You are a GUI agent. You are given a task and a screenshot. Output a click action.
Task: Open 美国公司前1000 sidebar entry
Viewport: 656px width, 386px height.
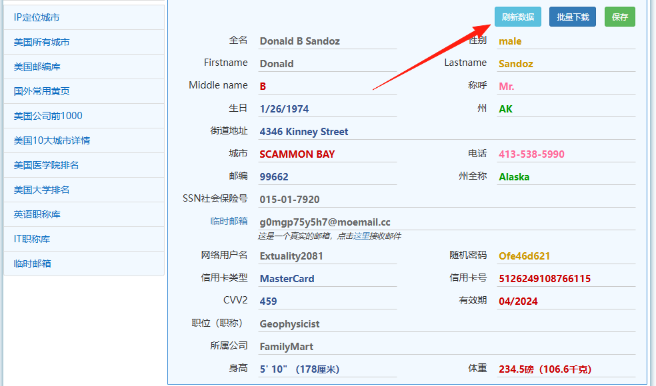pyautogui.click(x=84, y=116)
